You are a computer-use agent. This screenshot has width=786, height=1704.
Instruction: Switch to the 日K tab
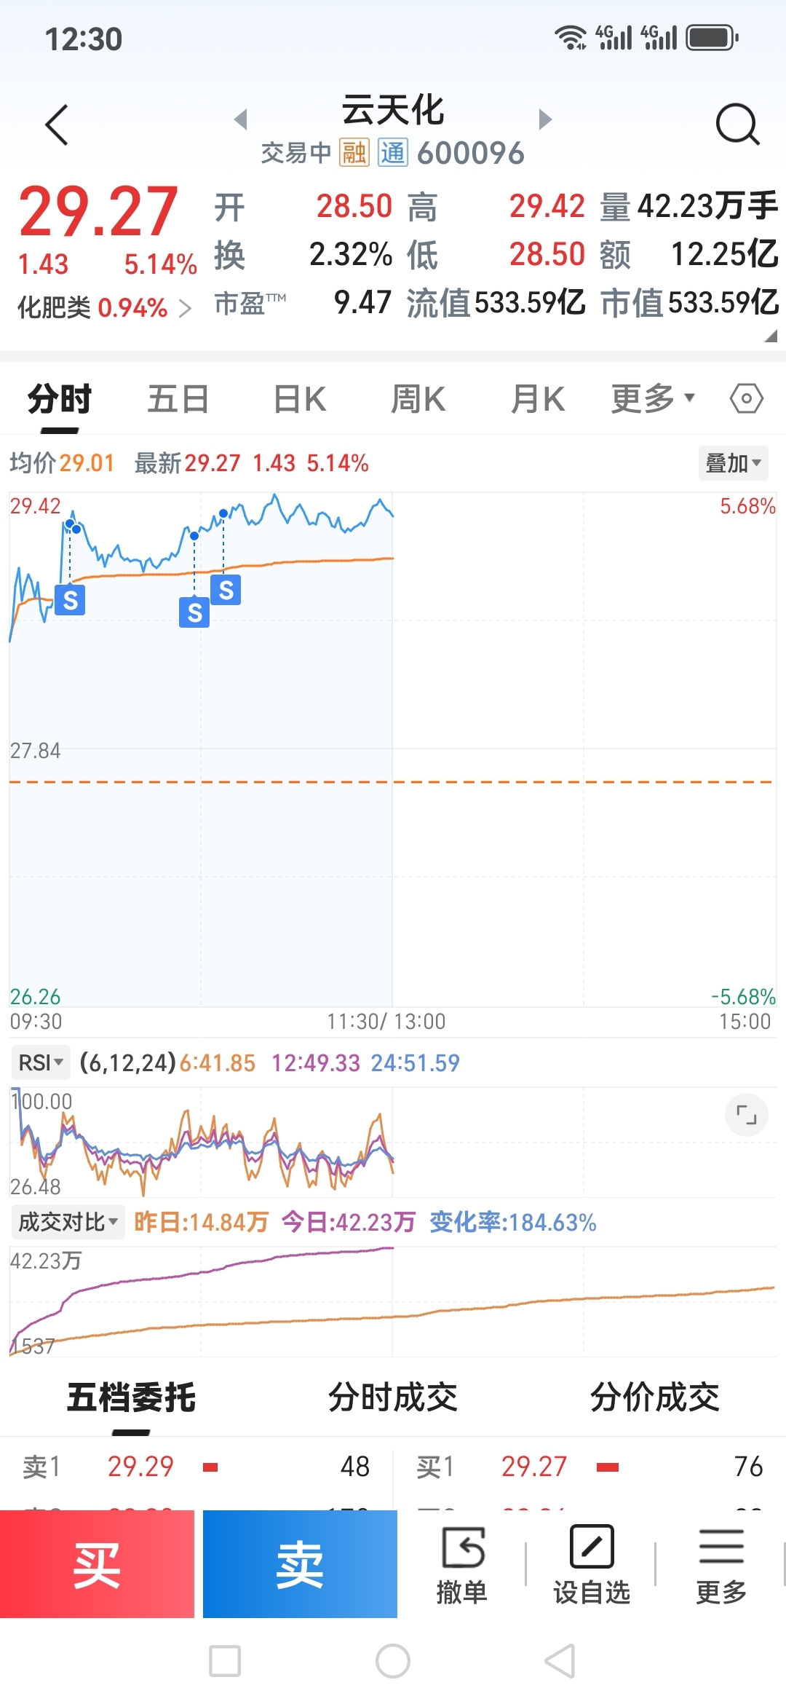point(300,399)
